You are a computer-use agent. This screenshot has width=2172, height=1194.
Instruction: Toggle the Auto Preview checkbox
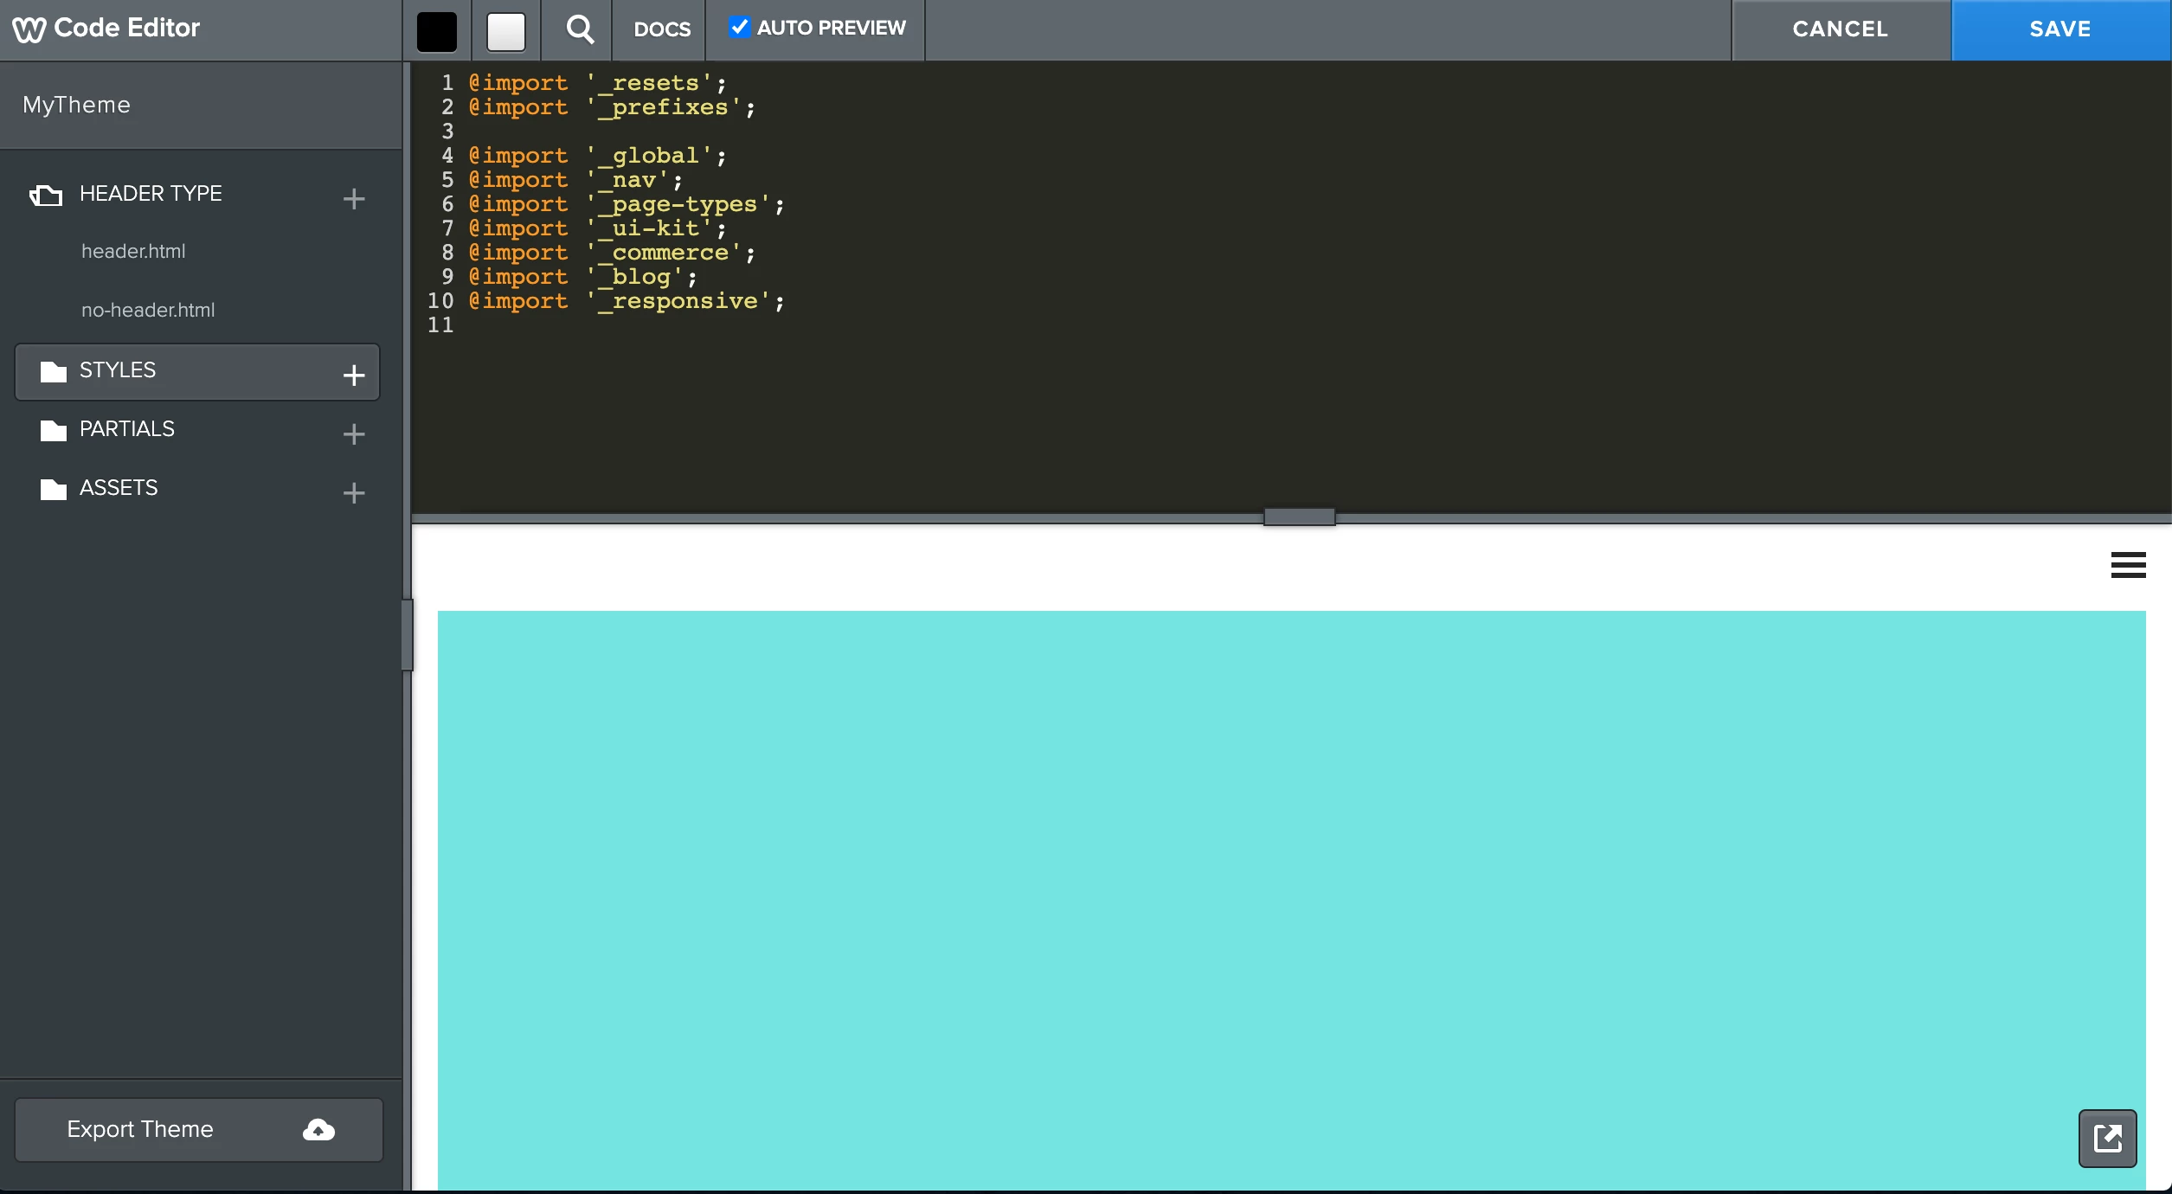coord(739,27)
